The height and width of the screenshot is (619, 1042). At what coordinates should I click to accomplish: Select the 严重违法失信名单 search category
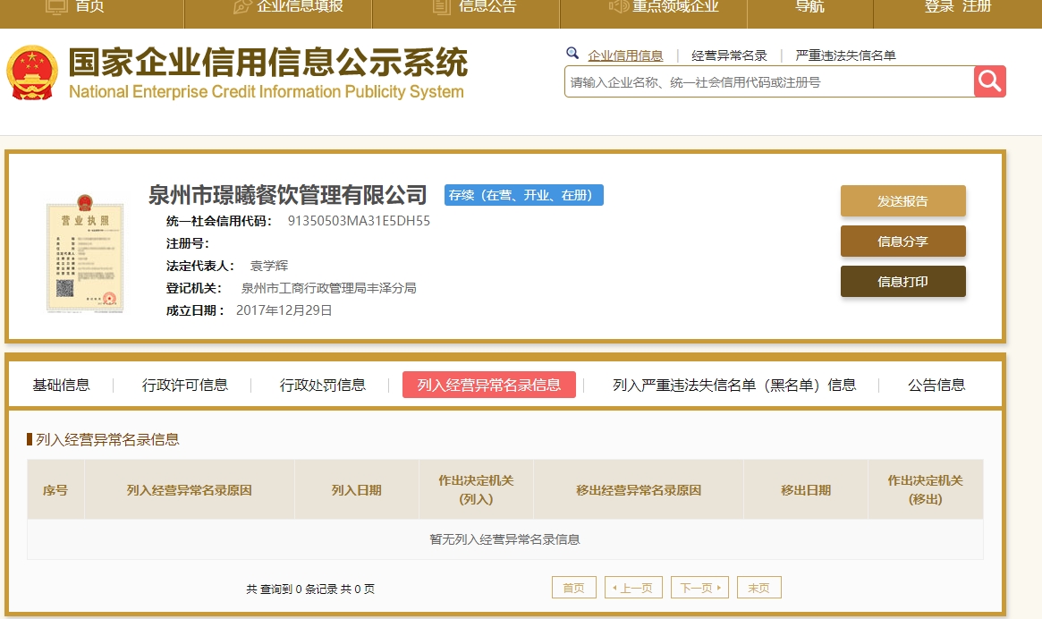point(845,55)
